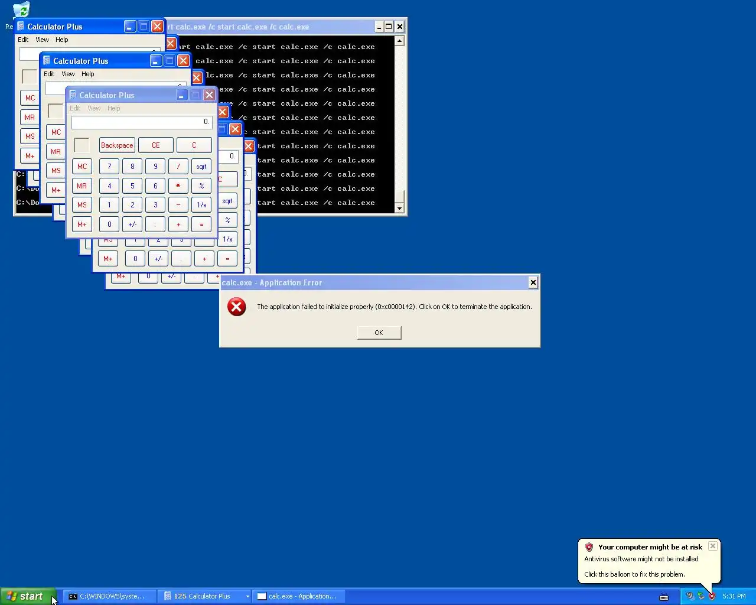Click the multiply (*) key on front calculator
Image resolution: width=756 pixels, height=605 pixels.
coord(178,186)
